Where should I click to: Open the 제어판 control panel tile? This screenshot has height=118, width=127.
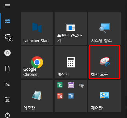105,96
